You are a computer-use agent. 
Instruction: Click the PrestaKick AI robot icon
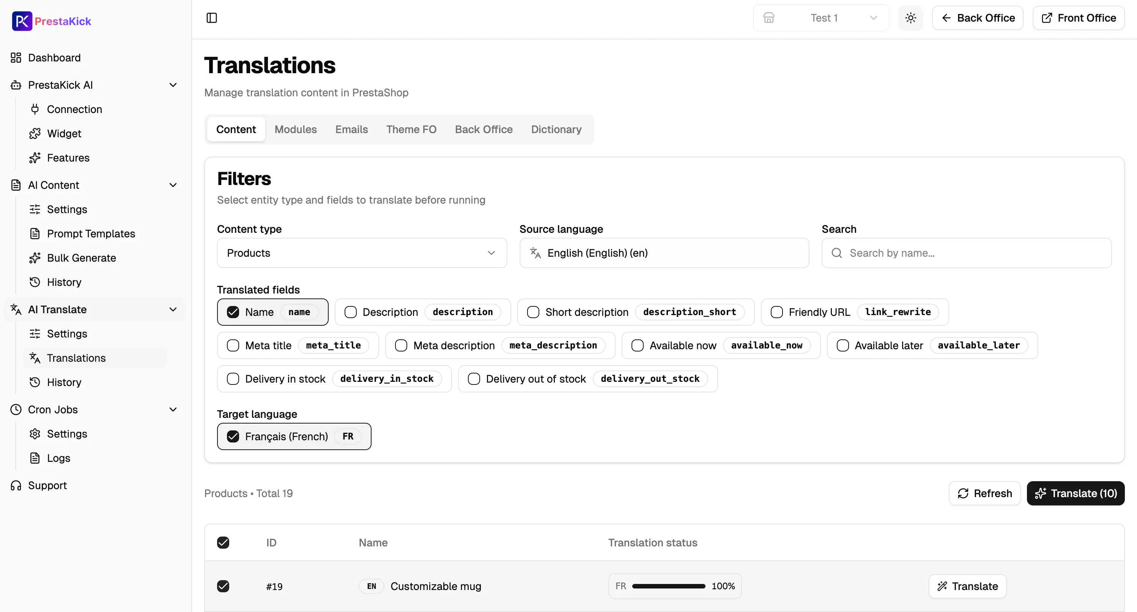(16, 85)
